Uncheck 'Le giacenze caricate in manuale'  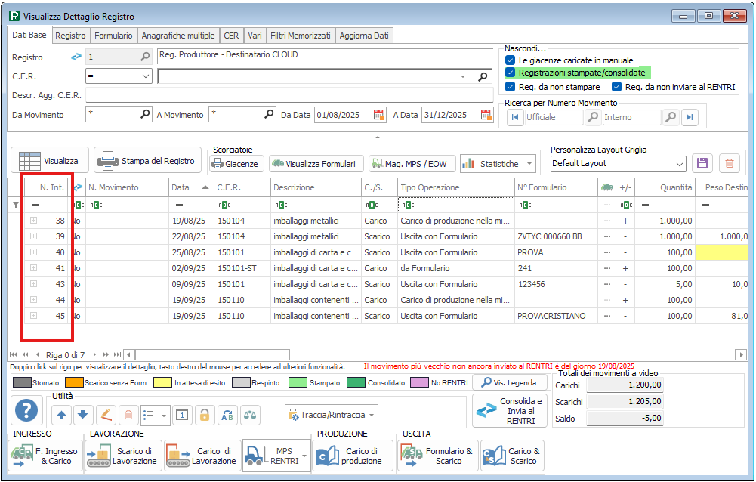[511, 60]
